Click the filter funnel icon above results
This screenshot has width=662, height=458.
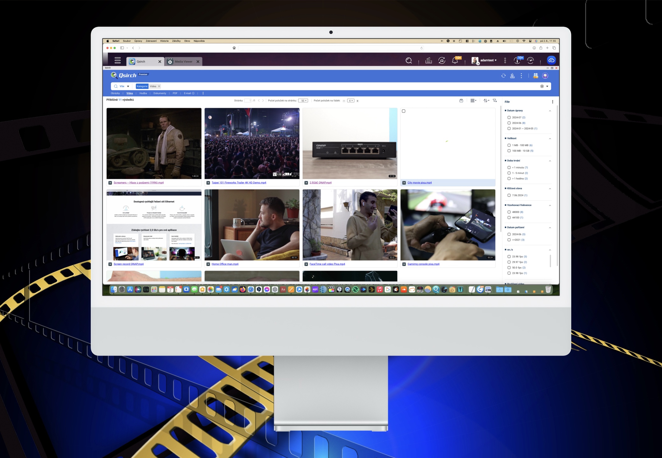click(495, 101)
